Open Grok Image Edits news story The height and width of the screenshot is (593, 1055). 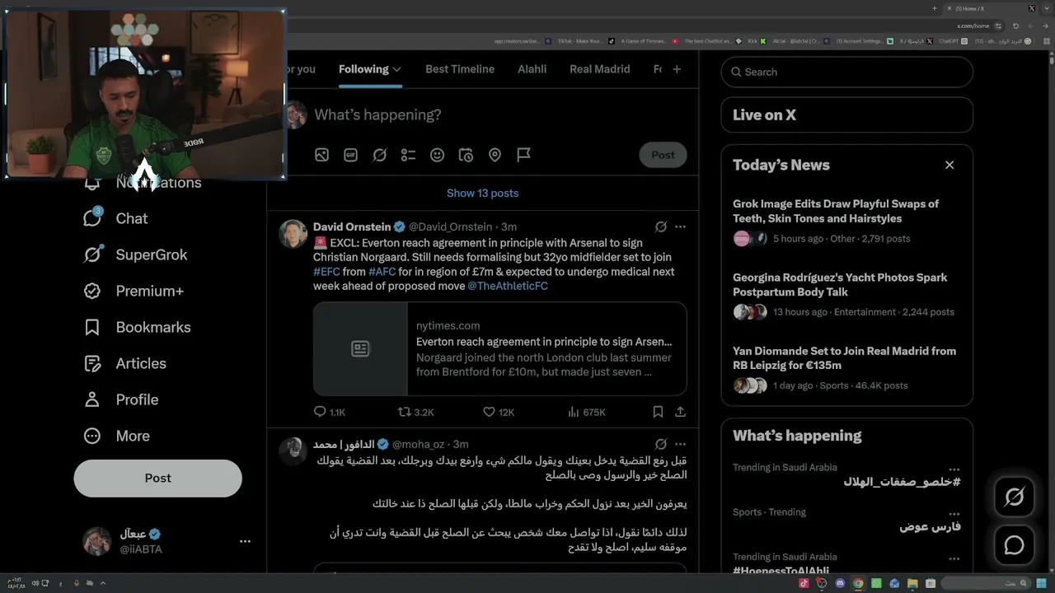point(846,222)
